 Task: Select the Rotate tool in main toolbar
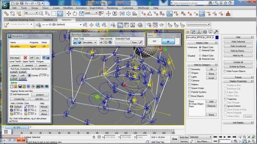click(75, 14)
